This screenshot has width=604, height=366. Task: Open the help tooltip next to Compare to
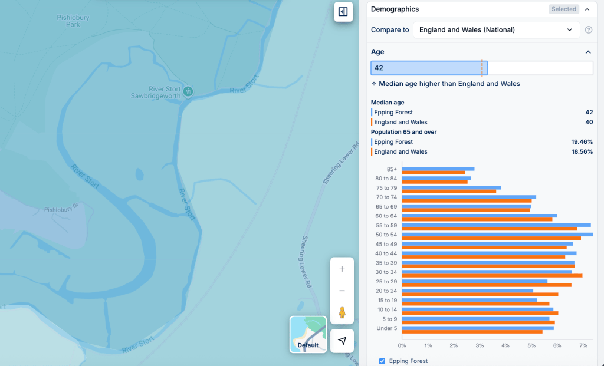click(588, 29)
